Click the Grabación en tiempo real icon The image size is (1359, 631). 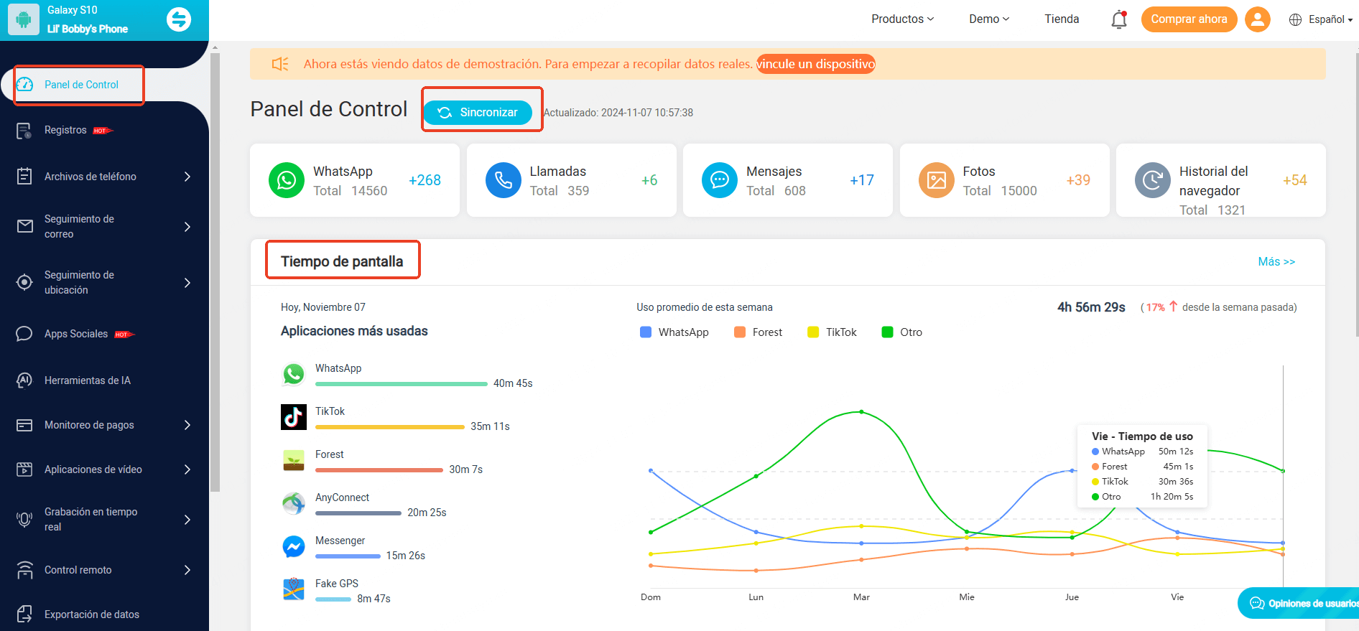tap(24, 519)
